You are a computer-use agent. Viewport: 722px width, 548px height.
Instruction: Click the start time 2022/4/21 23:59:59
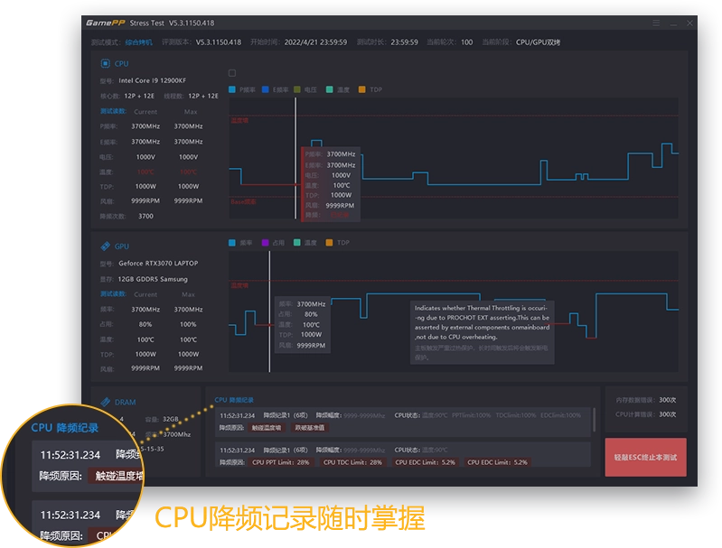pos(315,42)
